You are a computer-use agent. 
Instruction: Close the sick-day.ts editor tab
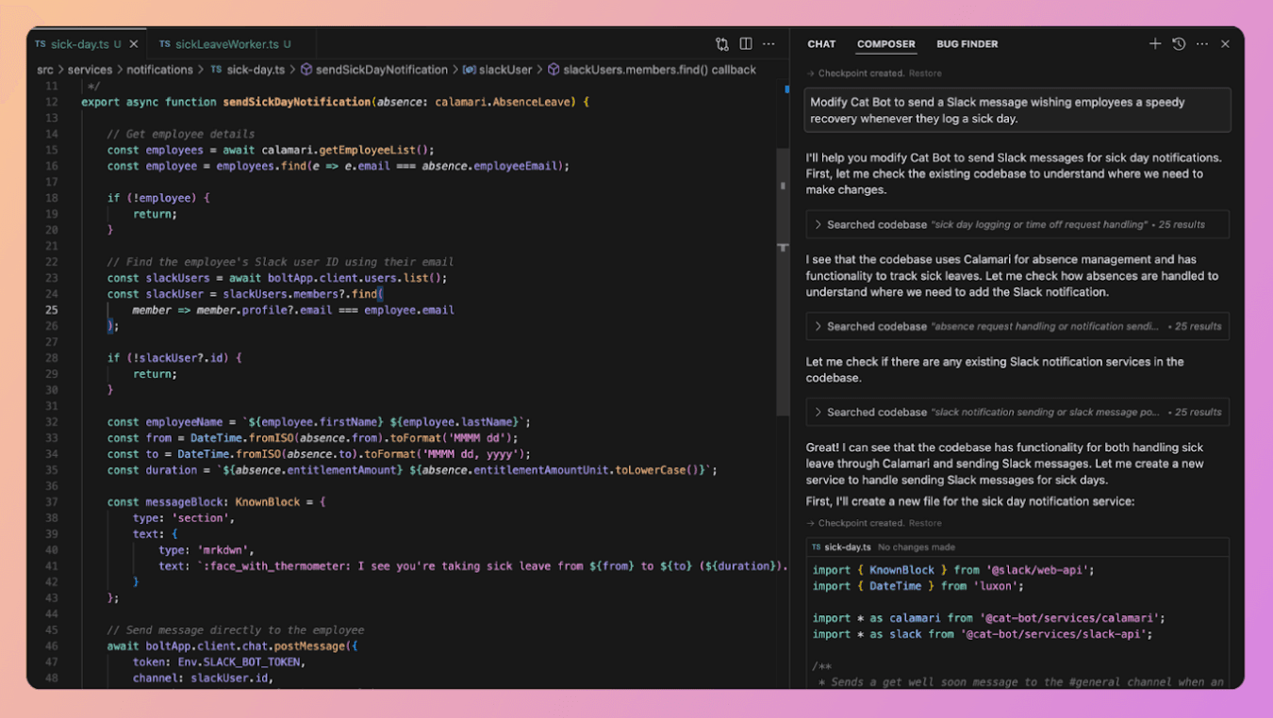[134, 44]
